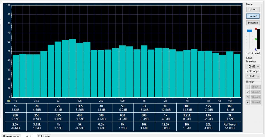Click the Listen mode button
The width and height of the screenshot is (265, 137).
point(253,9)
